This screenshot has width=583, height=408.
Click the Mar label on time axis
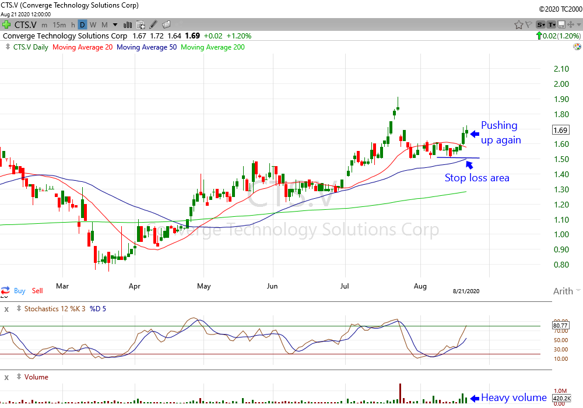[62, 286]
